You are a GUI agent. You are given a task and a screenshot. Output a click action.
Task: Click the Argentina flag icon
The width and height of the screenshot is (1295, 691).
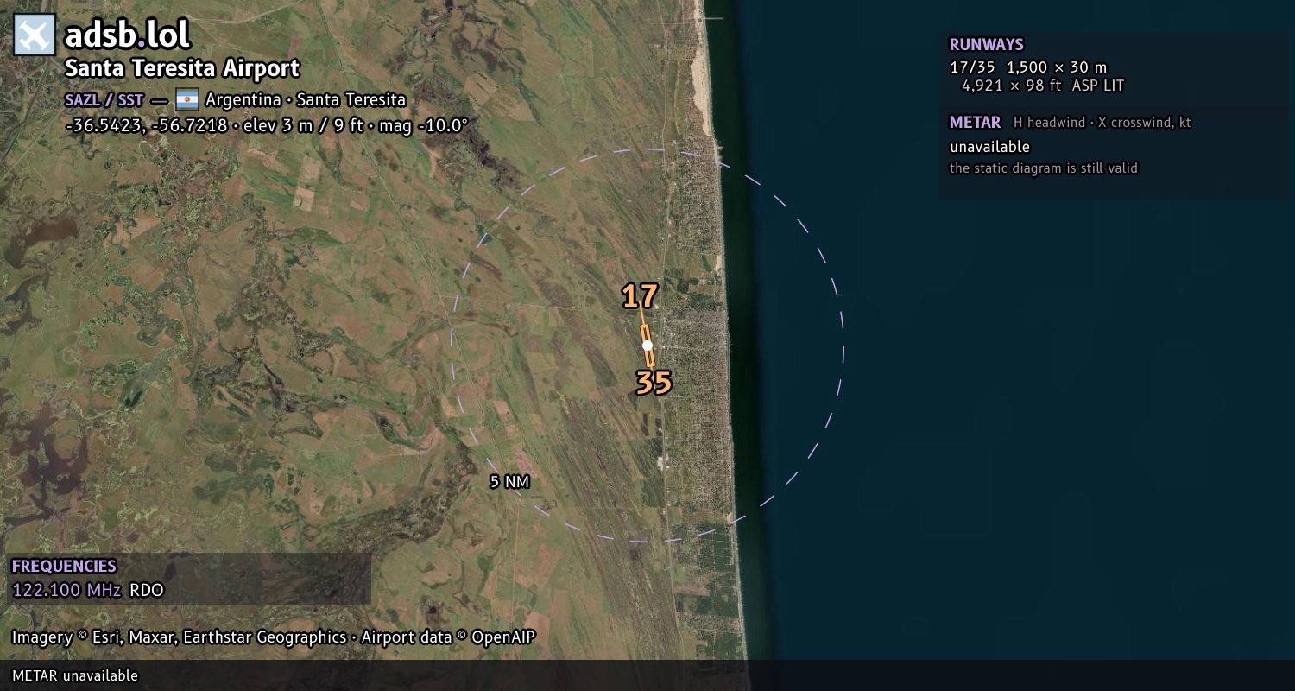pos(187,99)
